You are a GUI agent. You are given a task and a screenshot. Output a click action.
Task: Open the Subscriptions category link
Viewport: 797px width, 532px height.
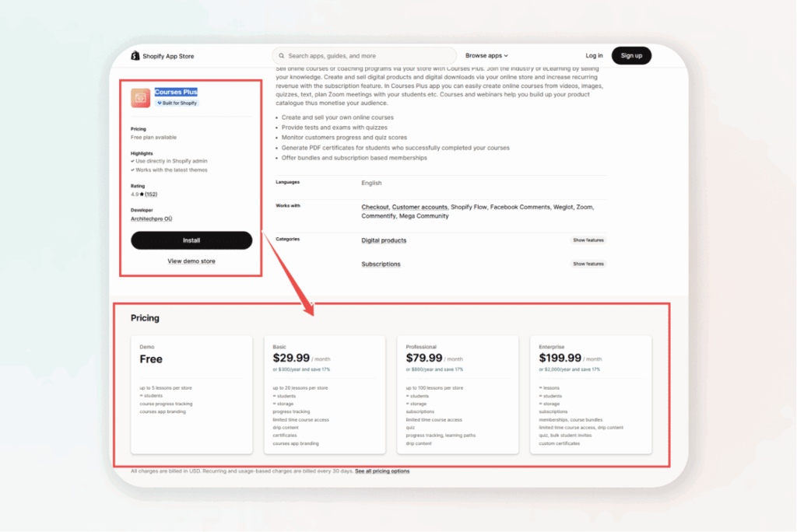[381, 264]
